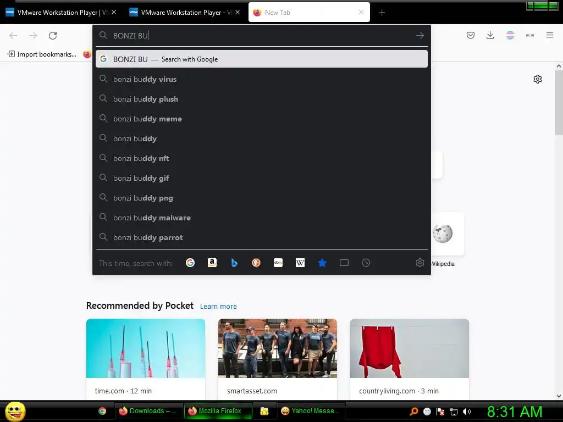The image size is (563, 422).
Task: Click the volume speaker tray icon
Action: [x=467, y=412]
